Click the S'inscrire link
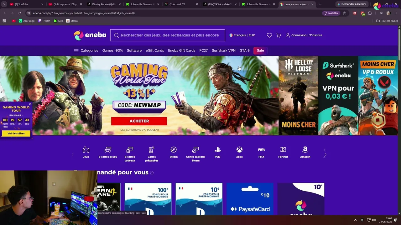This screenshot has height=225, width=401. pyautogui.click(x=316, y=35)
